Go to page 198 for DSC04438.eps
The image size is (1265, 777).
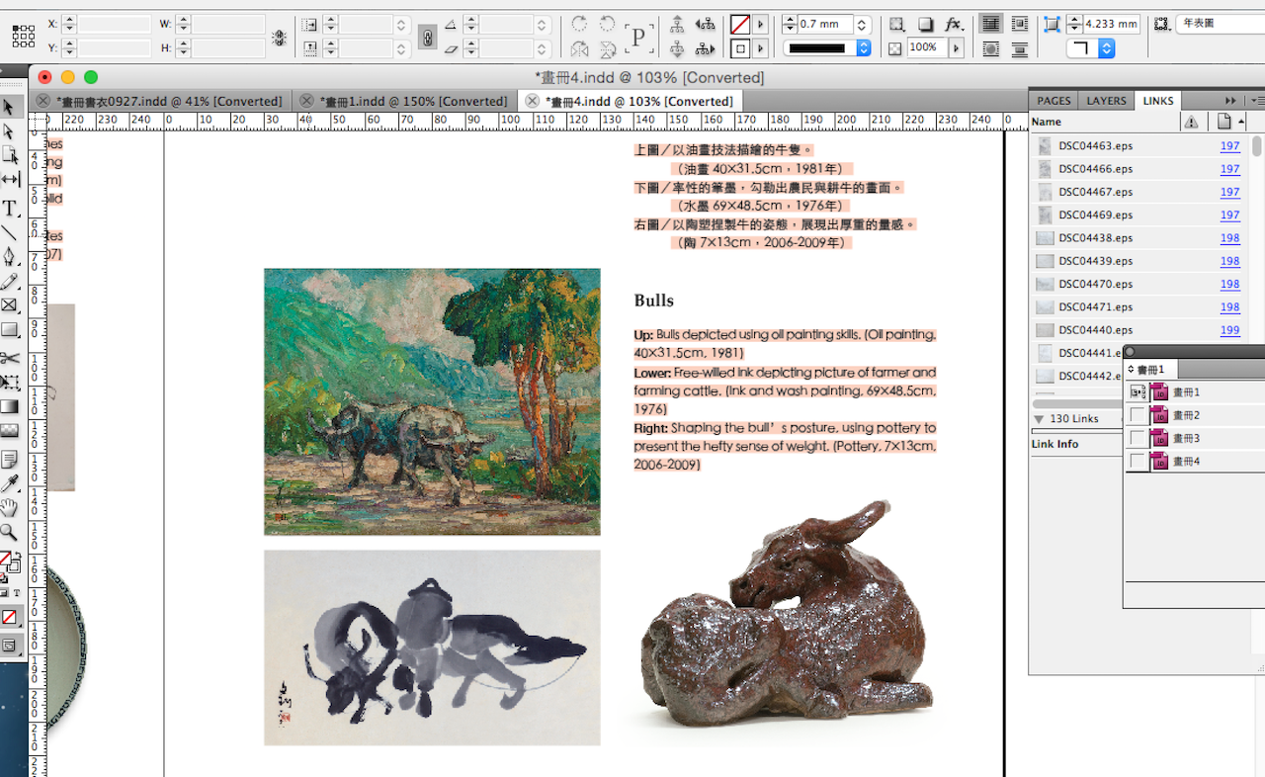(1229, 238)
